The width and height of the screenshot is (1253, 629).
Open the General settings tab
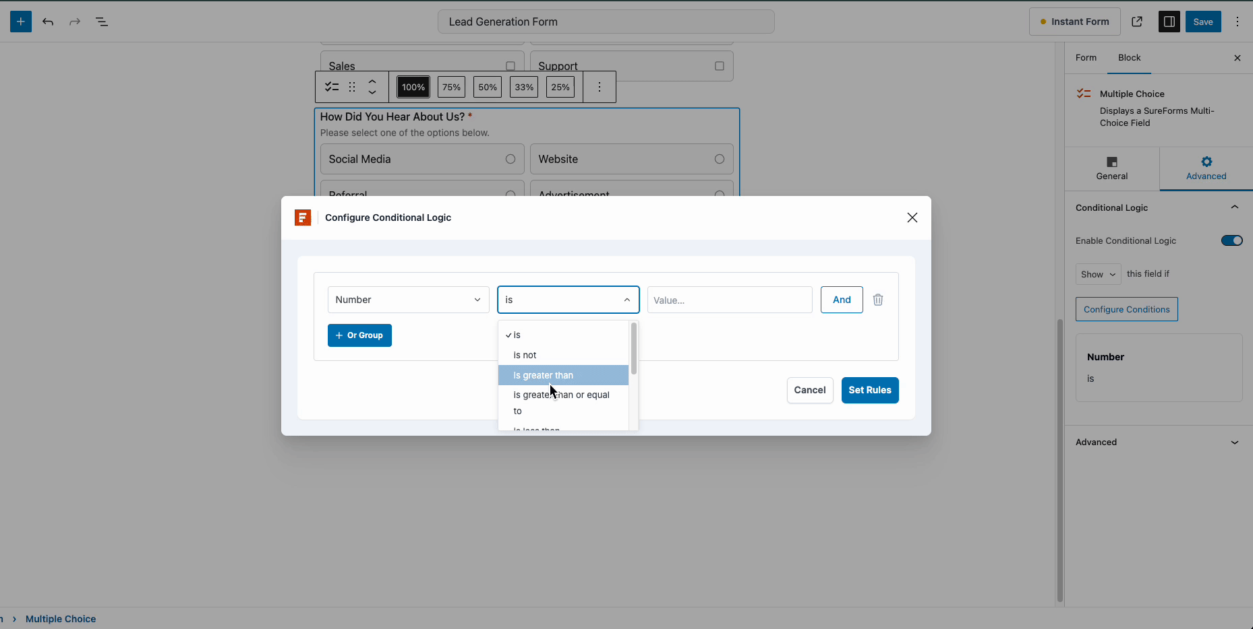1111,168
